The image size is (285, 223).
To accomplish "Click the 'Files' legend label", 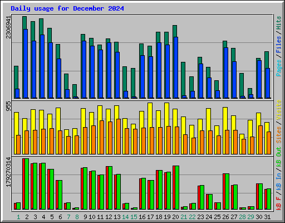I will pos(279,45).
